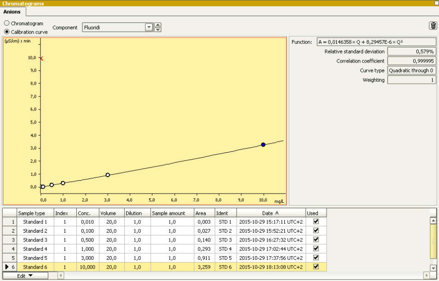The height and width of the screenshot is (281, 439).
Task: Click the Ident column header
Action: [225, 213]
